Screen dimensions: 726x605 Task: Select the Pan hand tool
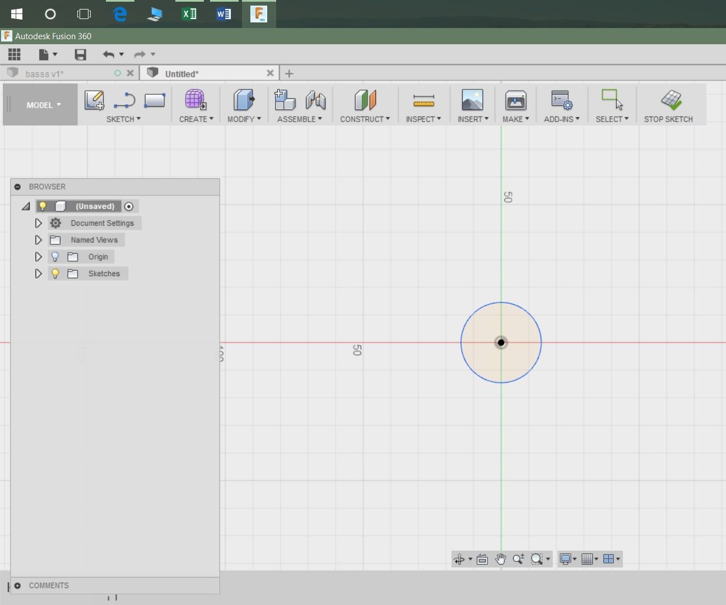point(500,559)
